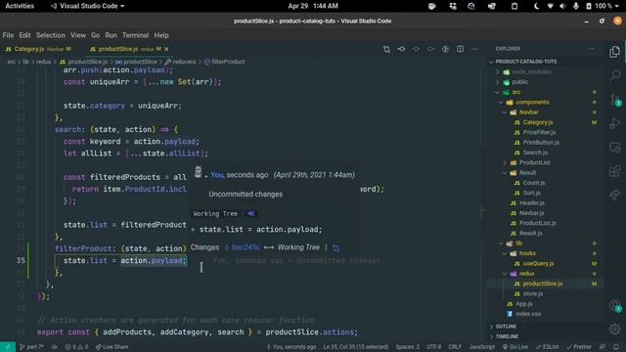The image size is (626, 352).
Task: Click the previous change arrow icon
Action: (416, 49)
